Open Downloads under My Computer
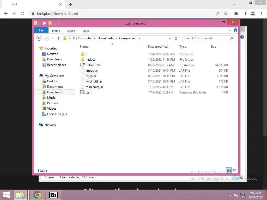This screenshot has height=200, width=267. pos(55,92)
